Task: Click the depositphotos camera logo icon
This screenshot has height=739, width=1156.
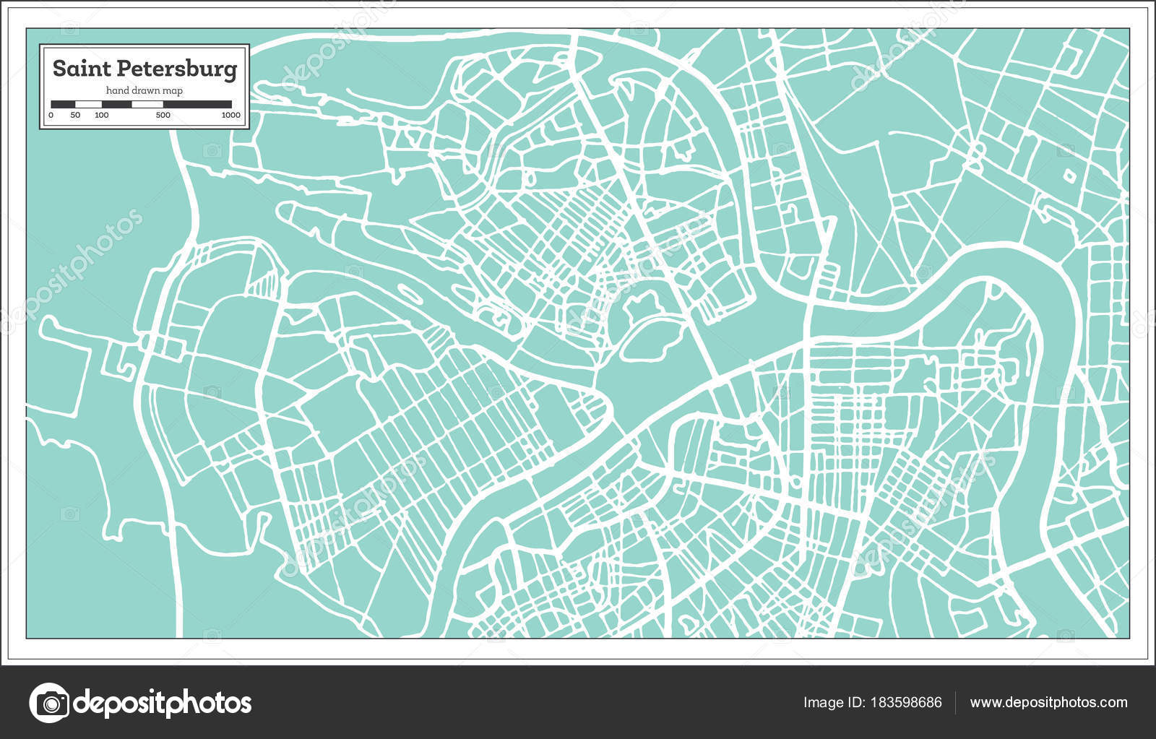Action: (x=49, y=702)
